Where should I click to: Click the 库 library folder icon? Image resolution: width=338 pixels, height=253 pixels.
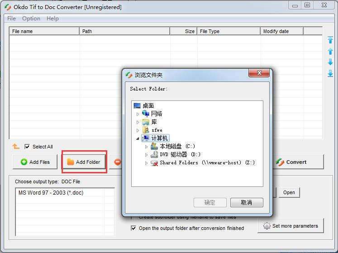coord(146,122)
